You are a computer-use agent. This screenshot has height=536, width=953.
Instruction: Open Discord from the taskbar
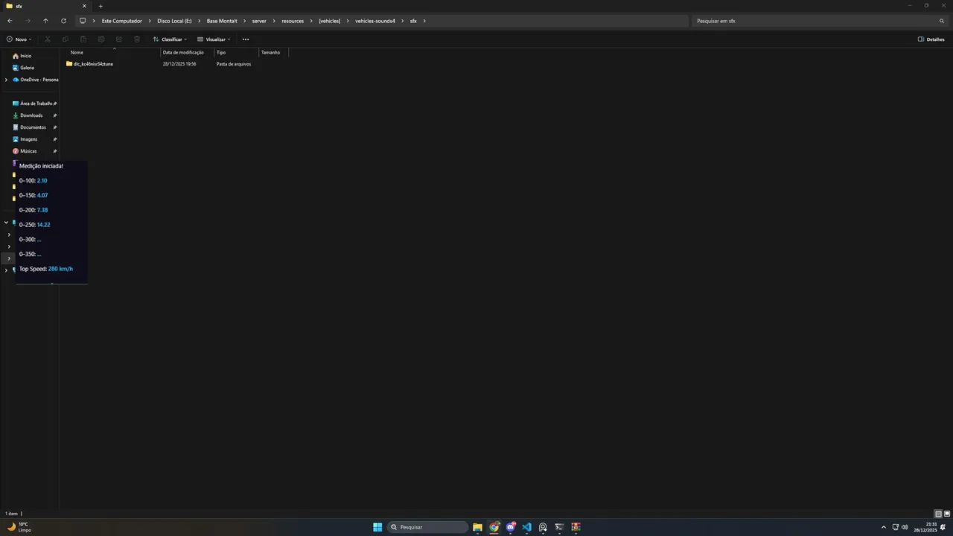pos(510,527)
